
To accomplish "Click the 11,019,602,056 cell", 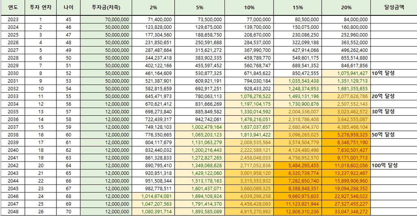I will (346, 165).
